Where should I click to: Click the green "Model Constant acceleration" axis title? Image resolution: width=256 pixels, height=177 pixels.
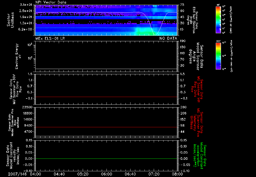pos(200,155)
